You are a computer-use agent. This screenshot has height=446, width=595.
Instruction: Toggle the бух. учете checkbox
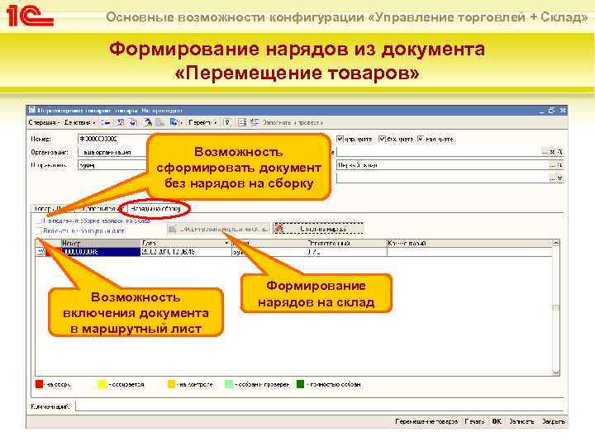pos(382,140)
